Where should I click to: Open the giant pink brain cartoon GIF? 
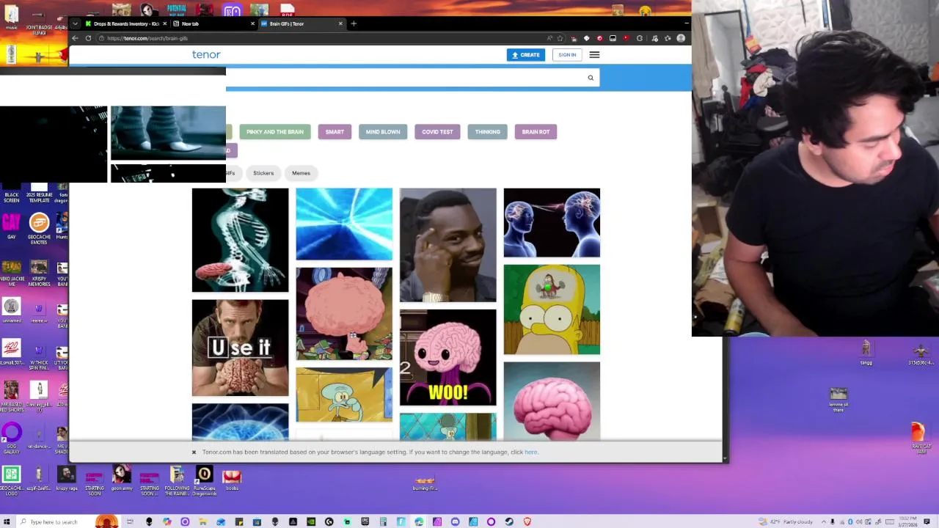[x=344, y=313]
